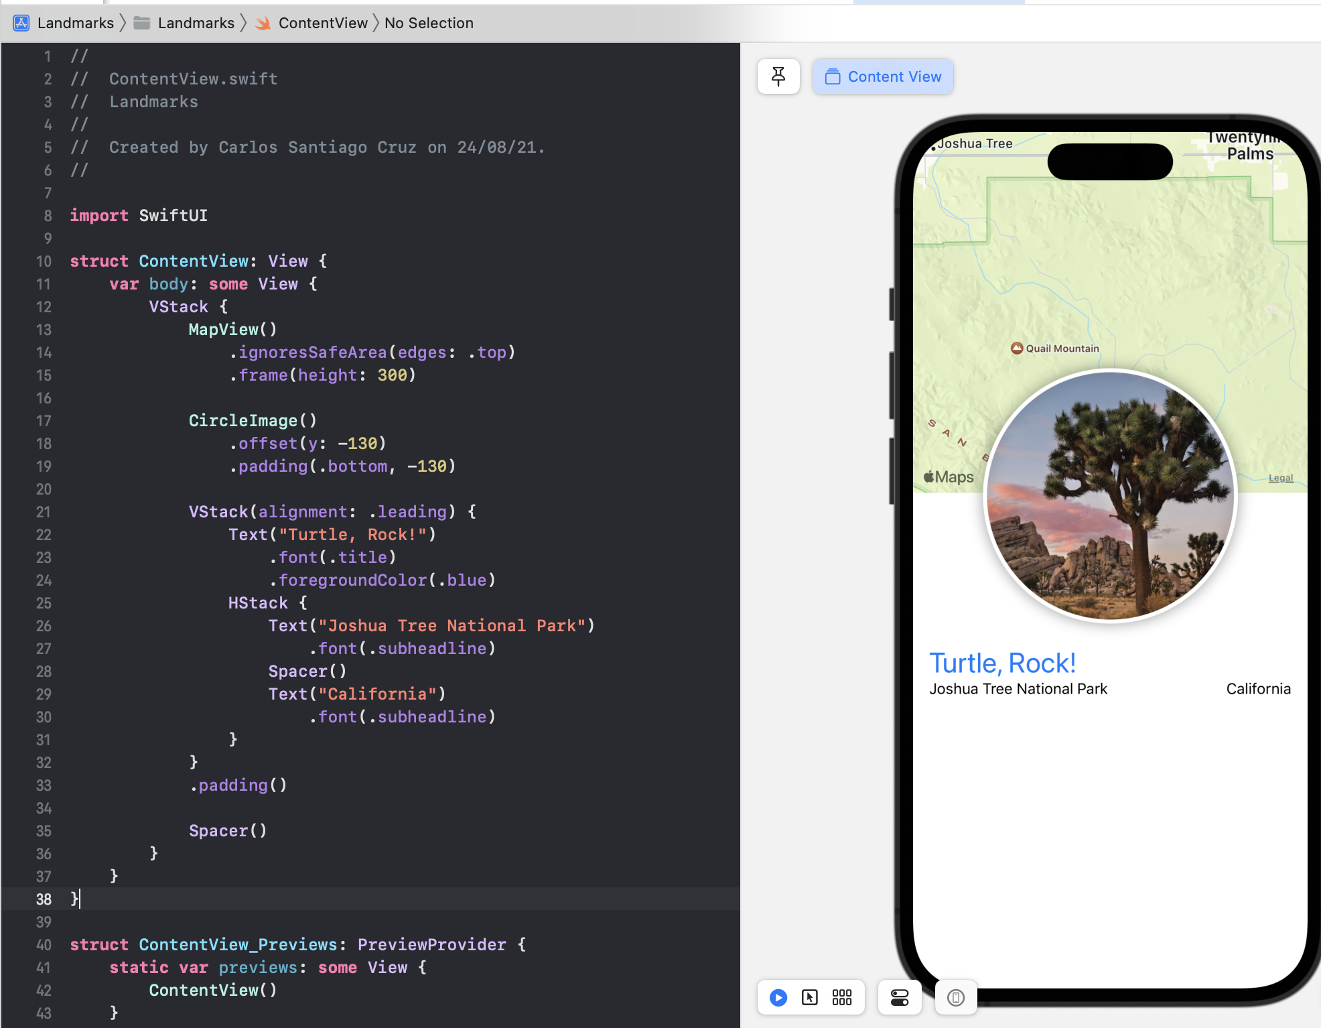
Task: Switch to Selectable preview mode
Action: tap(810, 998)
